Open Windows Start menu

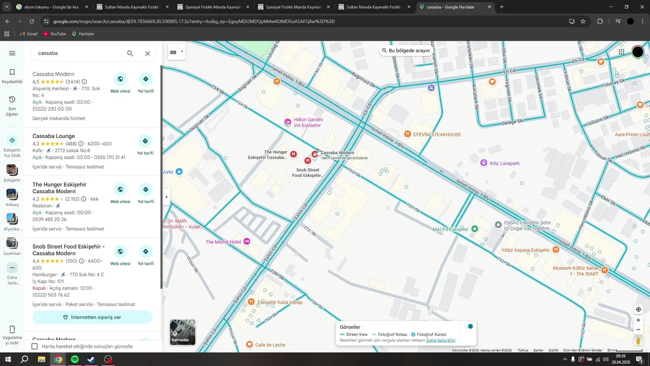(8, 359)
